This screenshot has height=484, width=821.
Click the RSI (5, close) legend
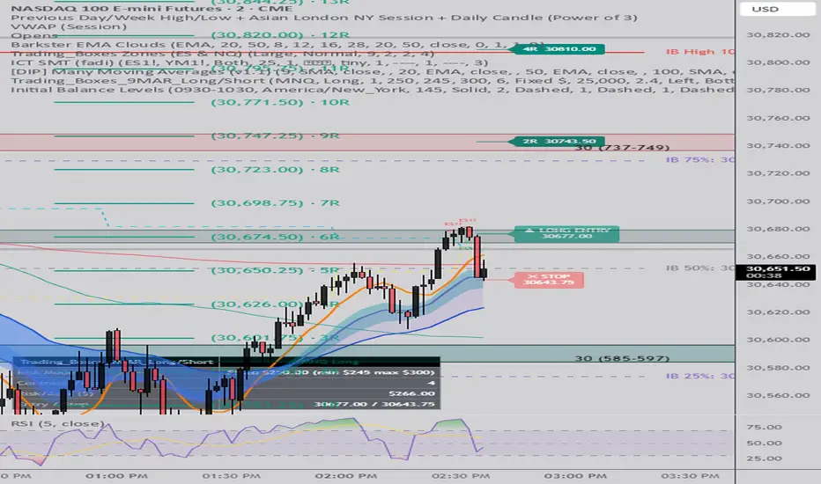[x=57, y=423]
